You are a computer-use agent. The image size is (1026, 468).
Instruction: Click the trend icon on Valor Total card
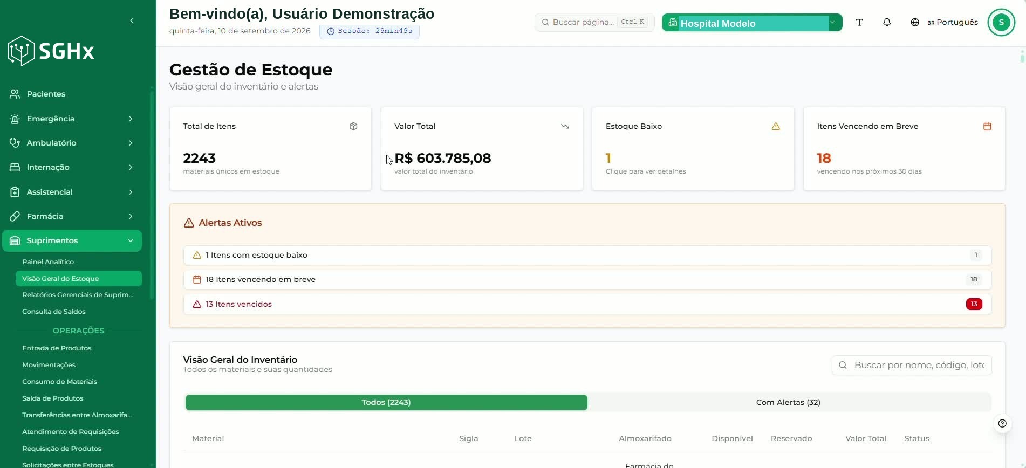click(x=565, y=126)
